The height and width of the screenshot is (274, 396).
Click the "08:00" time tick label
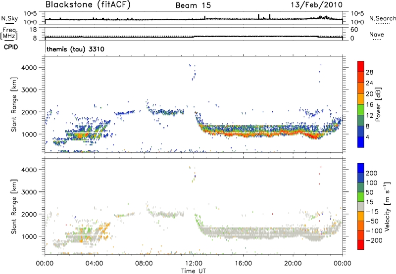(x=144, y=264)
